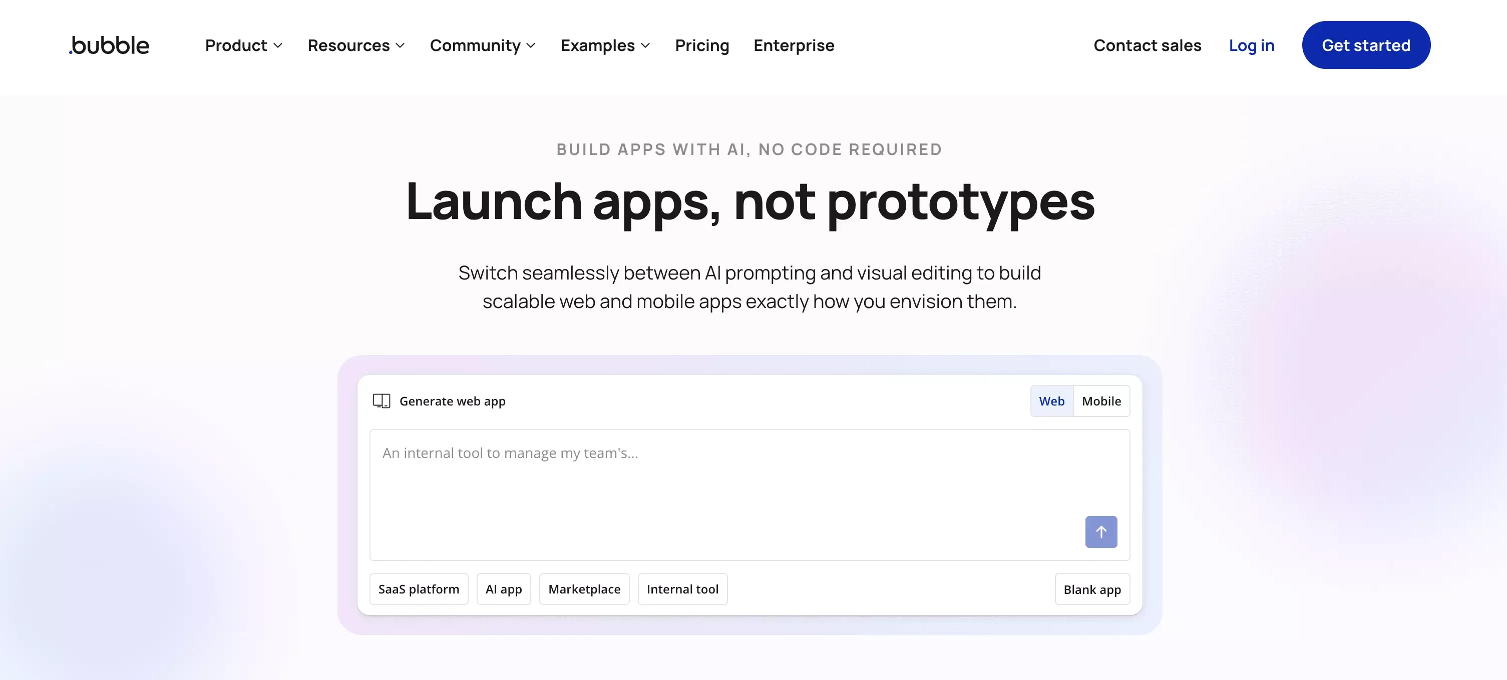Expand the Resources menu
Viewport: 1507px width, 680px height.
click(x=355, y=45)
